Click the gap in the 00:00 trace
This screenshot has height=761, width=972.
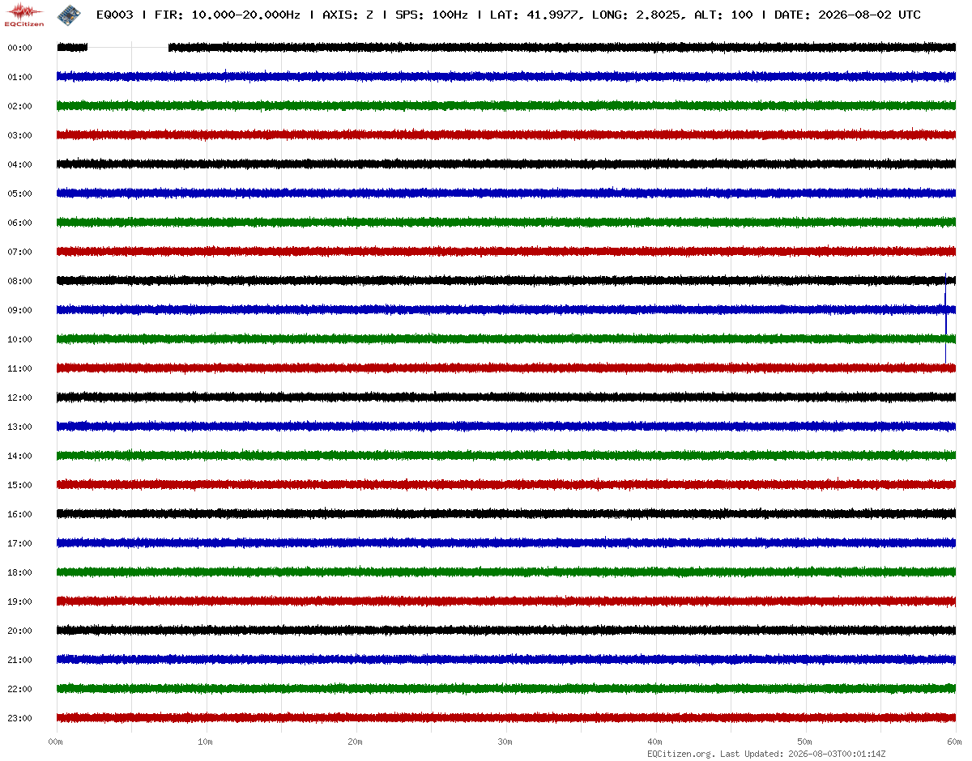128,48
